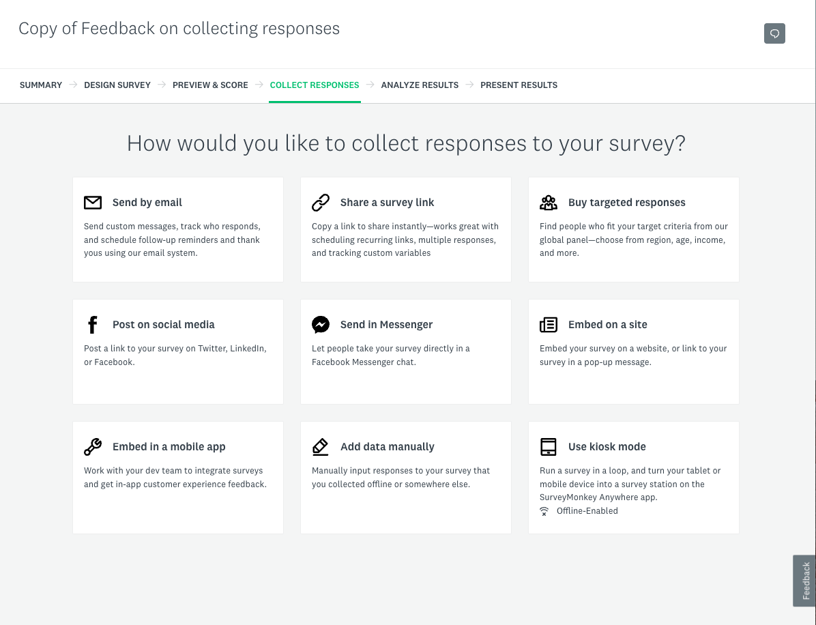This screenshot has height=625, width=816.
Task: Go to the Design Survey tab
Action: pyautogui.click(x=117, y=85)
